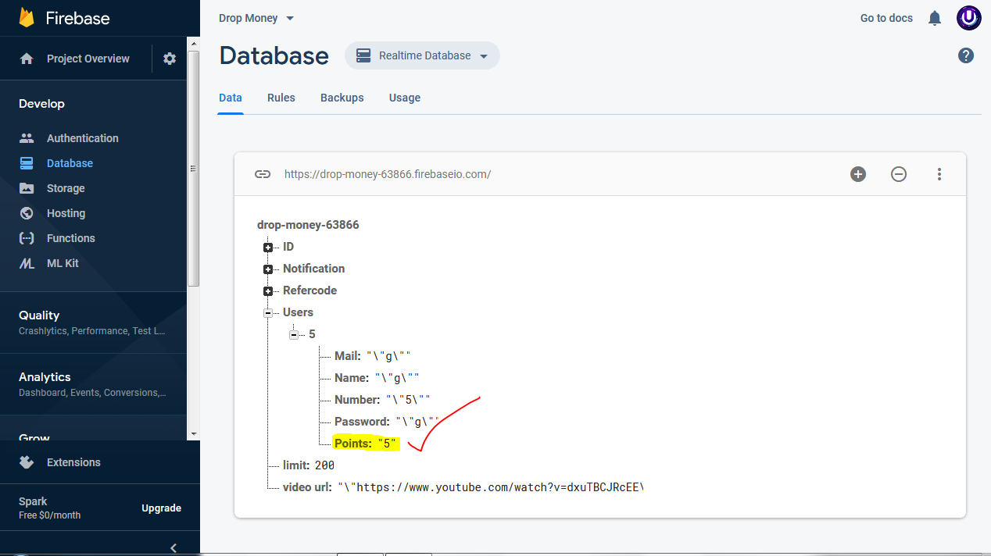Image resolution: width=991 pixels, height=556 pixels.
Task: Collapse the Users node
Action: pos(268,313)
